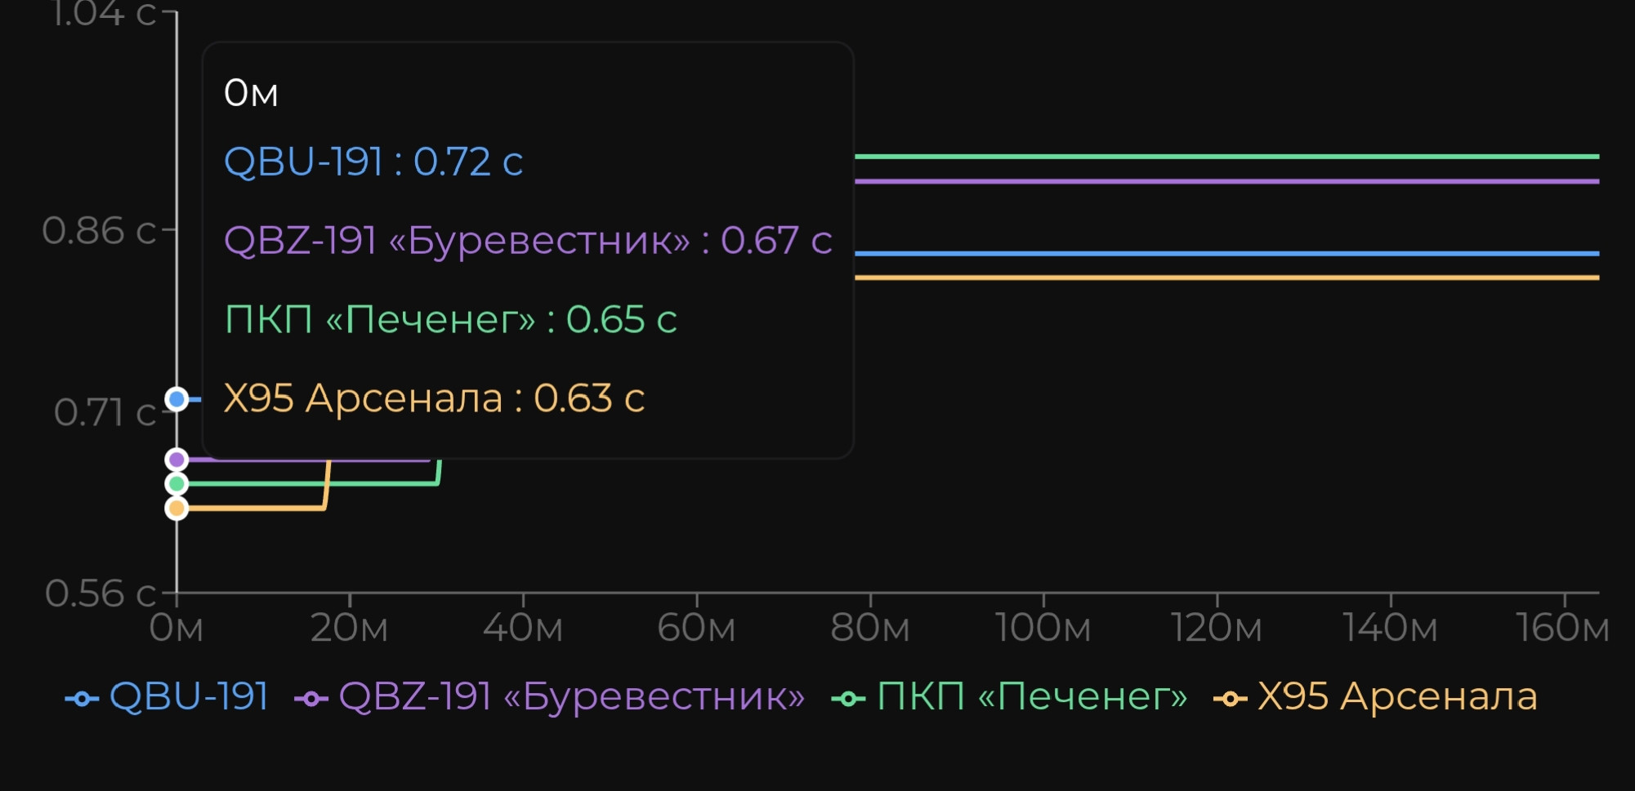Select the blue QBU-191 data point at 0м

point(176,399)
